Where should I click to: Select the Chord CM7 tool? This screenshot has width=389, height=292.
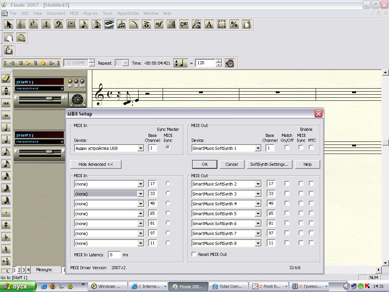[x=184, y=24]
